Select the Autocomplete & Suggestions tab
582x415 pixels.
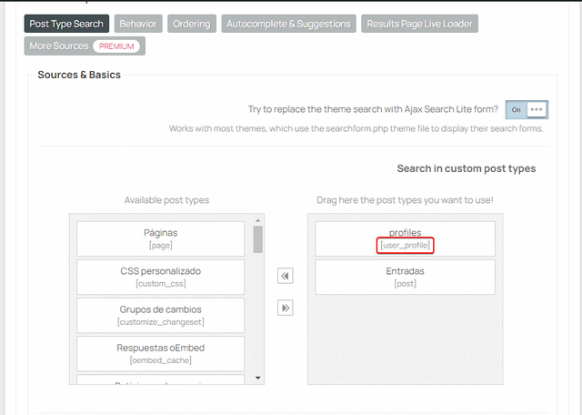click(x=289, y=24)
